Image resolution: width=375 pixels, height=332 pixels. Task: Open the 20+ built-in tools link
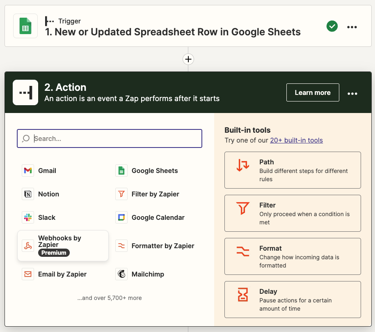click(x=296, y=140)
